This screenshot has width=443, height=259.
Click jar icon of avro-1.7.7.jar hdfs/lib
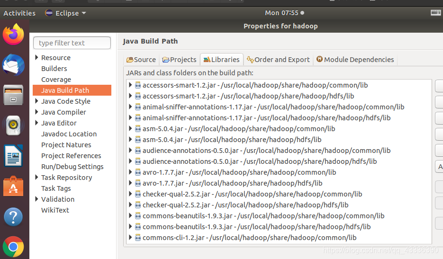click(x=138, y=183)
